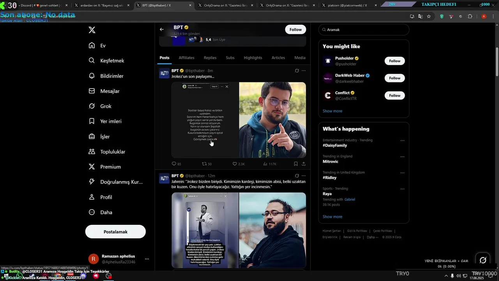This screenshot has width=499, height=281.
Task: Show more suggestions under You might like
Action: pyautogui.click(x=333, y=111)
